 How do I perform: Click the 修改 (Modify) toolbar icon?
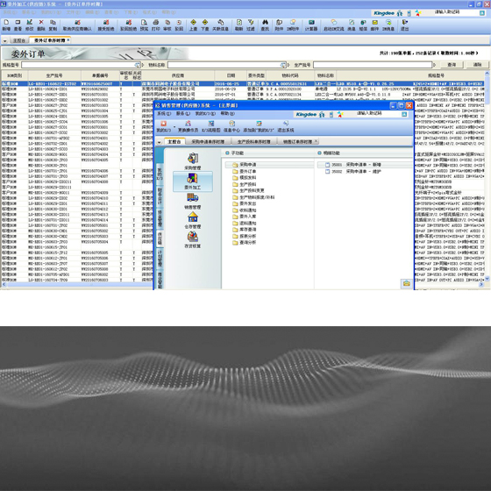(x=30, y=25)
